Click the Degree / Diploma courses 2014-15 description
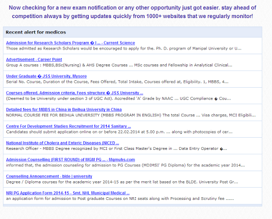 (x=122, y=182)
